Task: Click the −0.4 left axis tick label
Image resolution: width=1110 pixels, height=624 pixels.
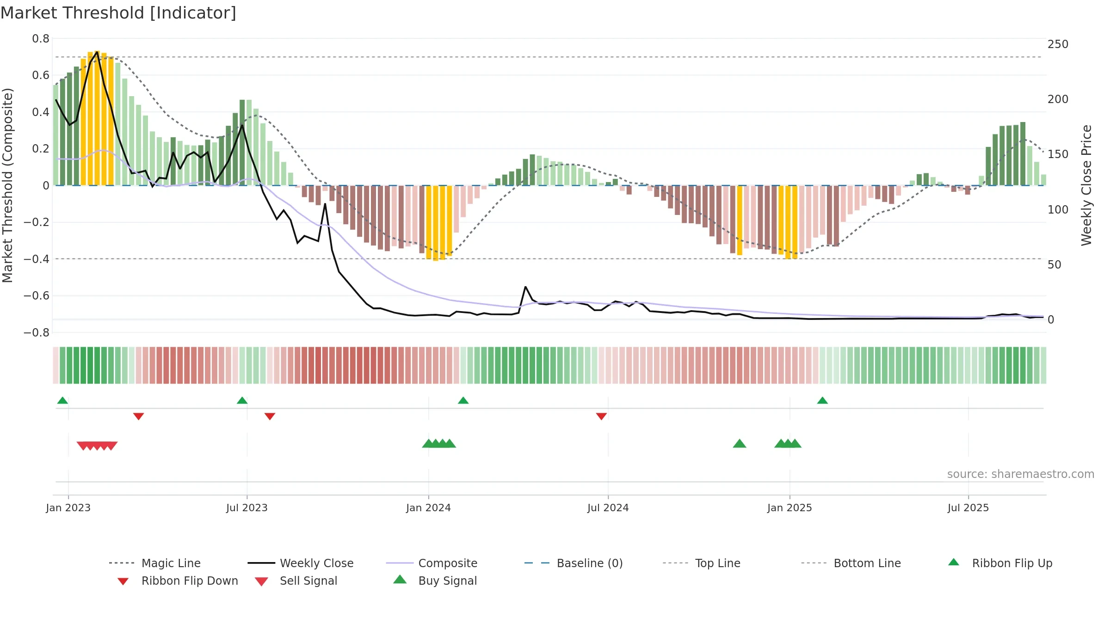Action: [x=37, y=259]
